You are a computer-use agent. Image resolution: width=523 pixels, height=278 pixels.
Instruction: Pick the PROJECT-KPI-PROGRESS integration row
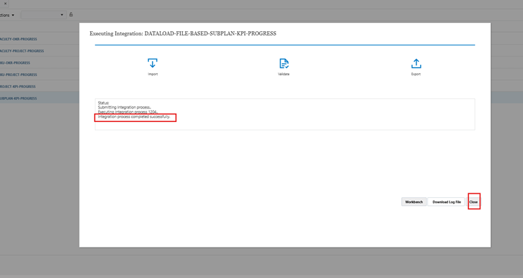(18, 87)
